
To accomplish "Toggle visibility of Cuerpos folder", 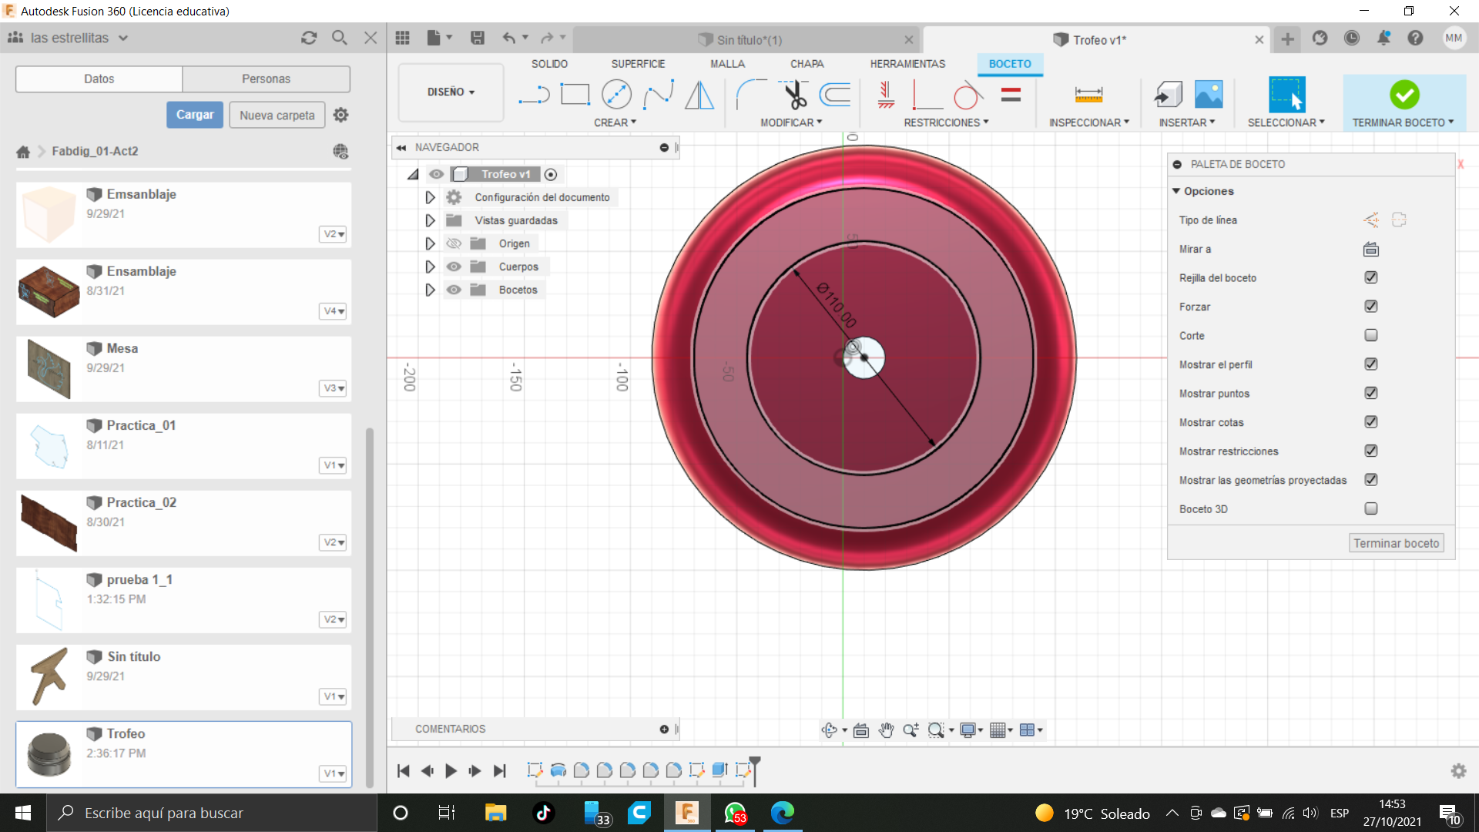I will 454,267.
